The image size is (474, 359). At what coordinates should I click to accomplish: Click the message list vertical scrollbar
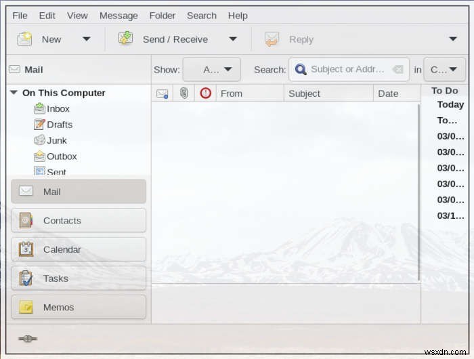(x=418, y=192)
